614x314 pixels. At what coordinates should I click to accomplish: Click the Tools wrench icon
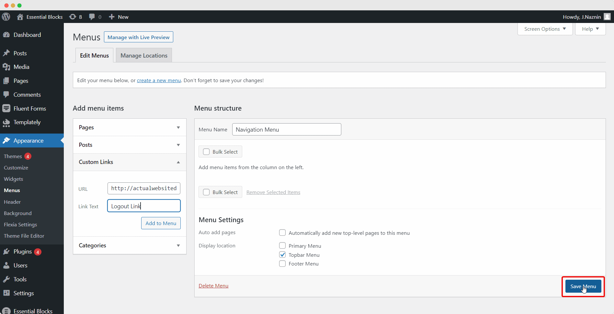[x=7, y=279]
